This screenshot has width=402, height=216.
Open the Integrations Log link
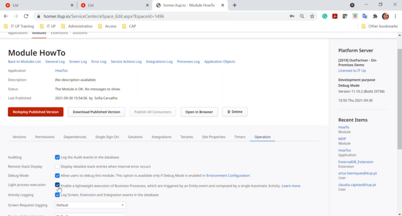pos(159,62)
